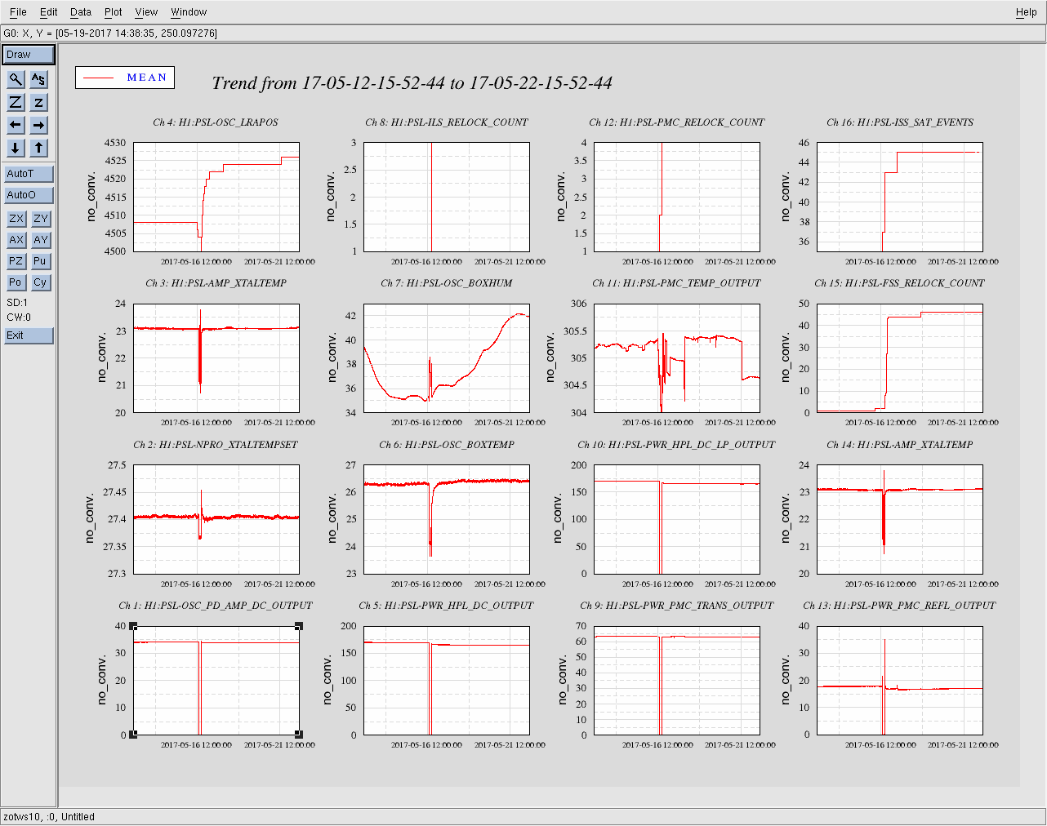Open the Plot menu
Viewport: 1047px width, 826px height.
114,12
